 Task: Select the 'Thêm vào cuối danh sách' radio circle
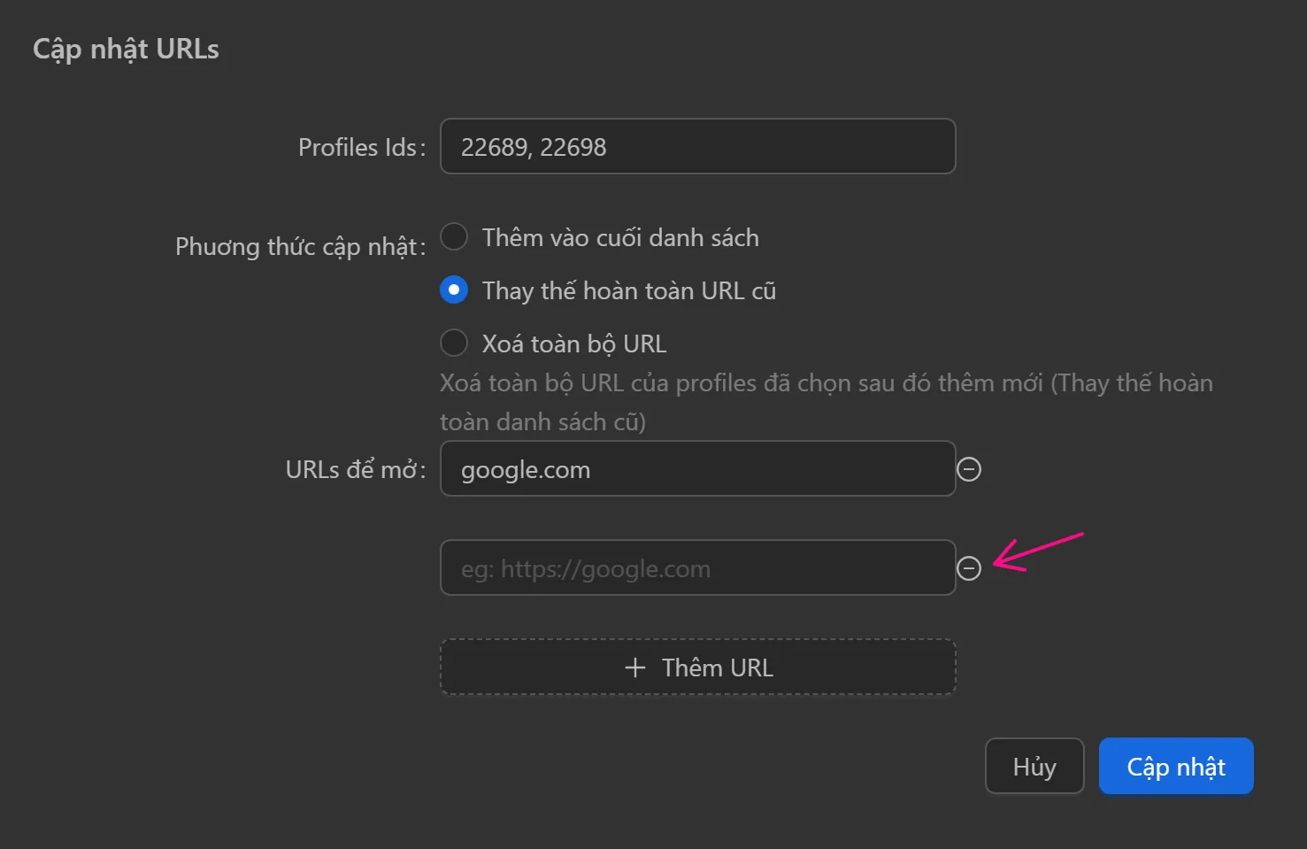tap(454, 237)
